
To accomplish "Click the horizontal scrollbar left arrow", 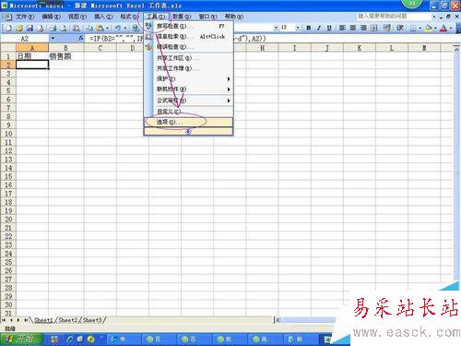I will [x=278, y=320].
